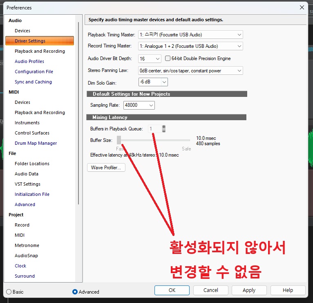Screen dimensions: 313x303
Task: Open Audio Driver Bit Depth dropdown
Action: [150, 59]
